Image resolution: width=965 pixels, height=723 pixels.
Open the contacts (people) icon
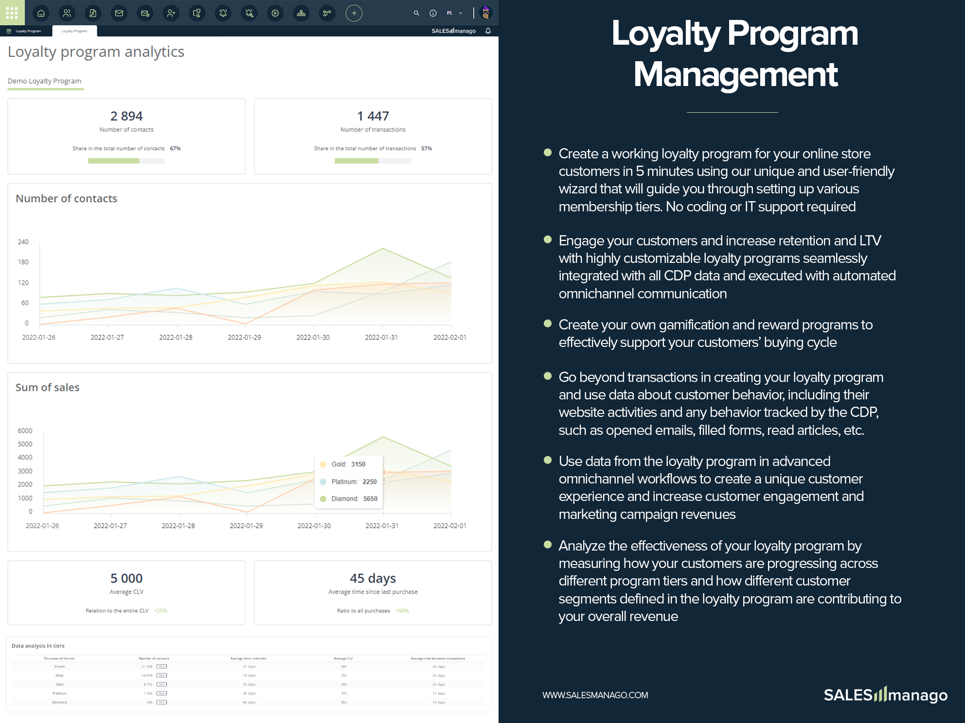pyautogui.click(x=67, y=13)
